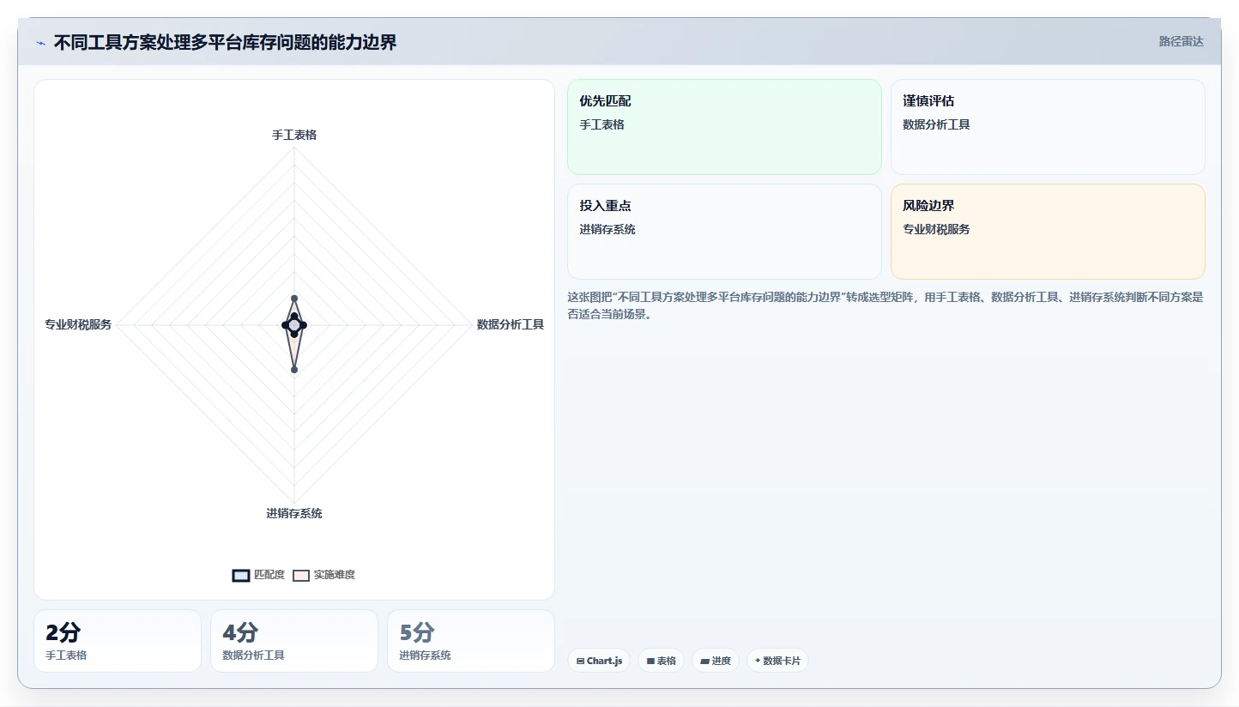Click the 表格 tag chip

[x=661, y=661]
